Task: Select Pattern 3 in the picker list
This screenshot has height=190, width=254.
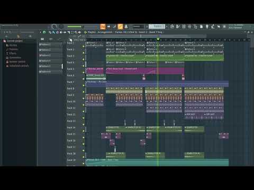Action: pos(50,55)
